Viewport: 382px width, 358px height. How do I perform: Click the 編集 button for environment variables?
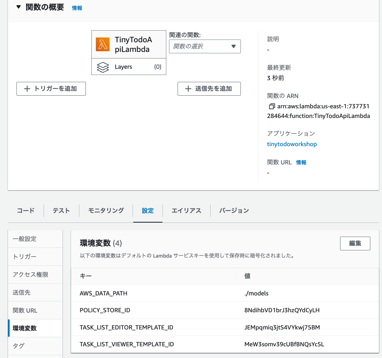point(355,243)
